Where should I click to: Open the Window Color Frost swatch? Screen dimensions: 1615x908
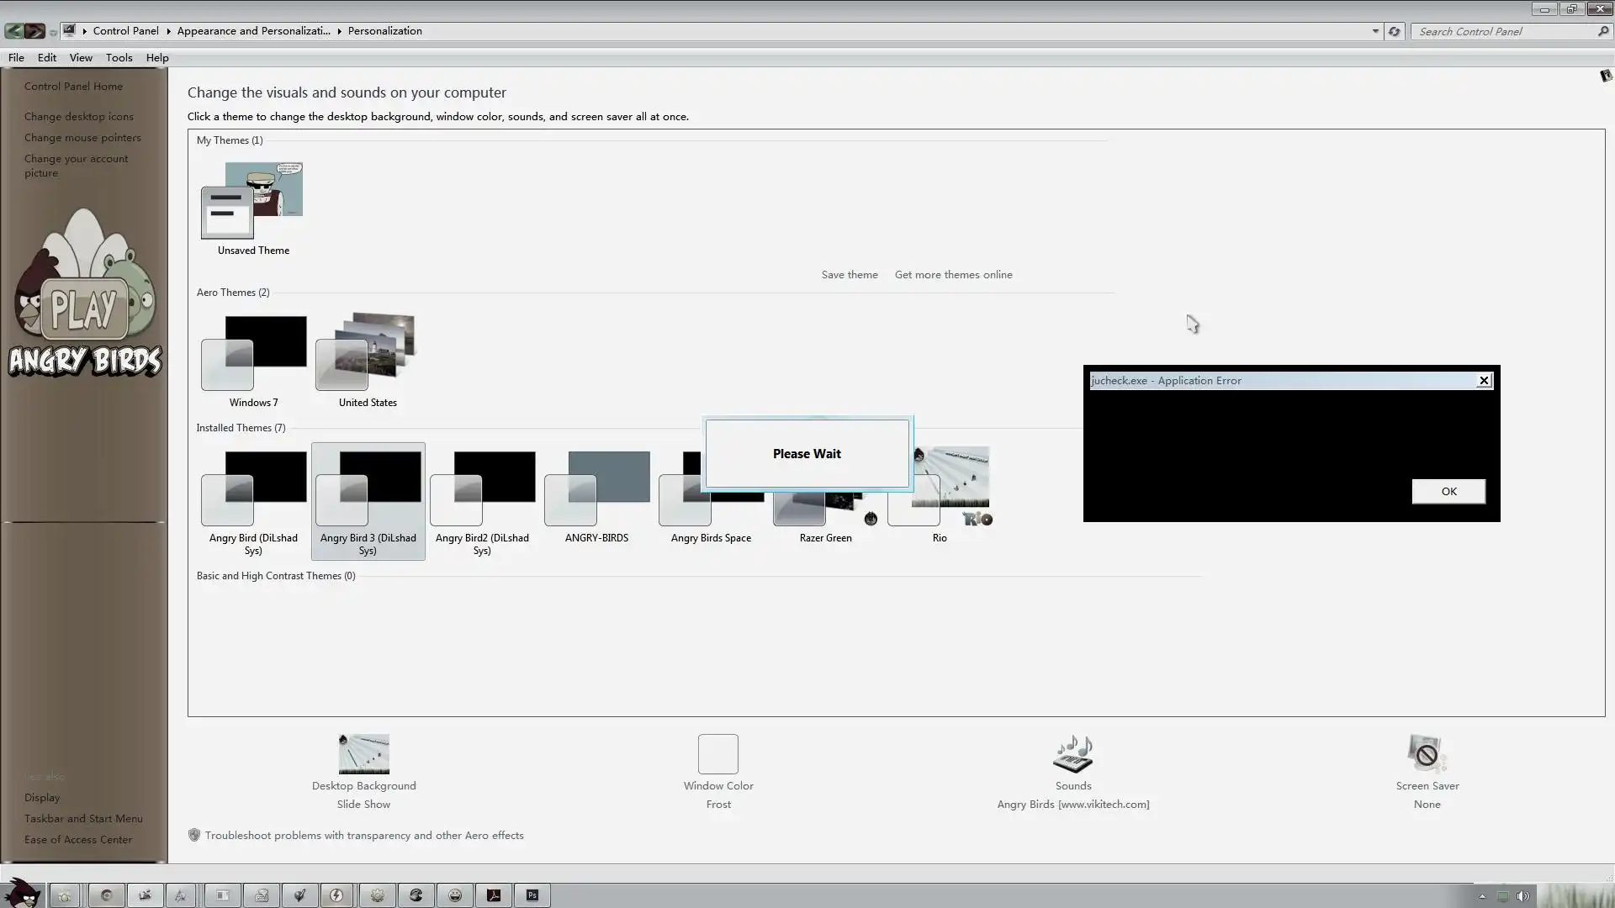coord(717,754)
